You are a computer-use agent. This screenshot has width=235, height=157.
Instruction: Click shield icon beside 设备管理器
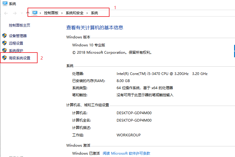pyautogui.click(x=4, y=35)
